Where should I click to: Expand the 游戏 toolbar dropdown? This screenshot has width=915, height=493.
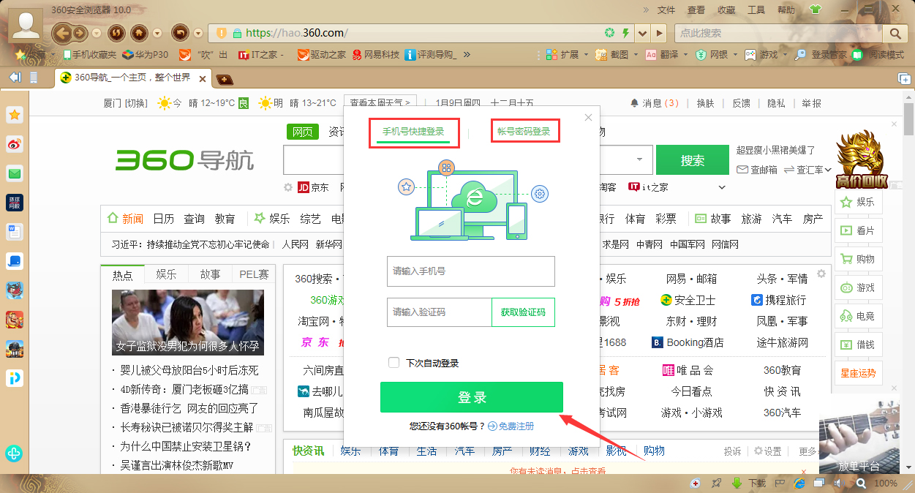tap(785, 55)
